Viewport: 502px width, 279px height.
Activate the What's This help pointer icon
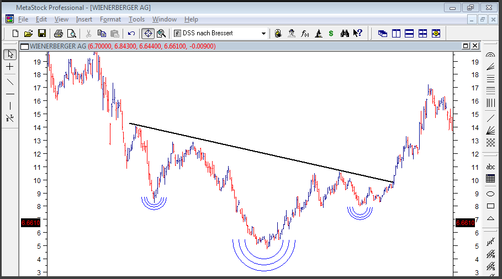point(358,33)
